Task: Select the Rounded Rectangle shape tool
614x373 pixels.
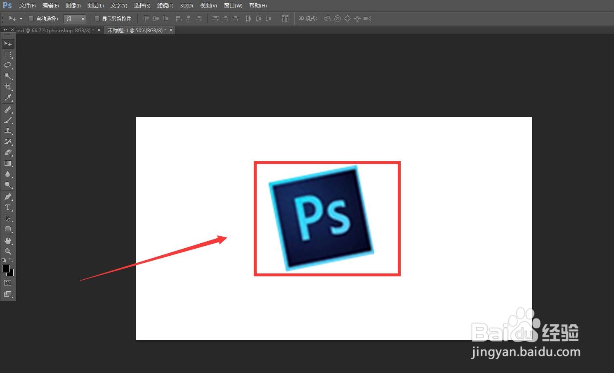Action: [x=8, y=229]
